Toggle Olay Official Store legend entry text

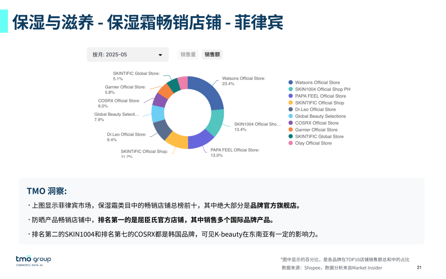(x=313, y=143)
